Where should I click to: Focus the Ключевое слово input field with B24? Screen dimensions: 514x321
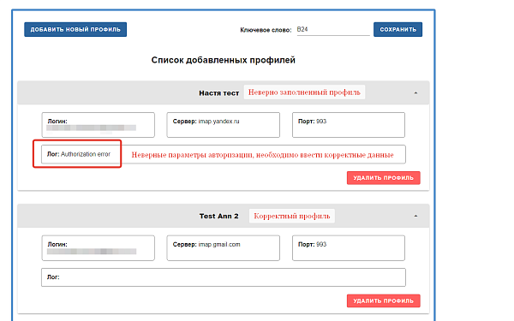tap(333, 30)
